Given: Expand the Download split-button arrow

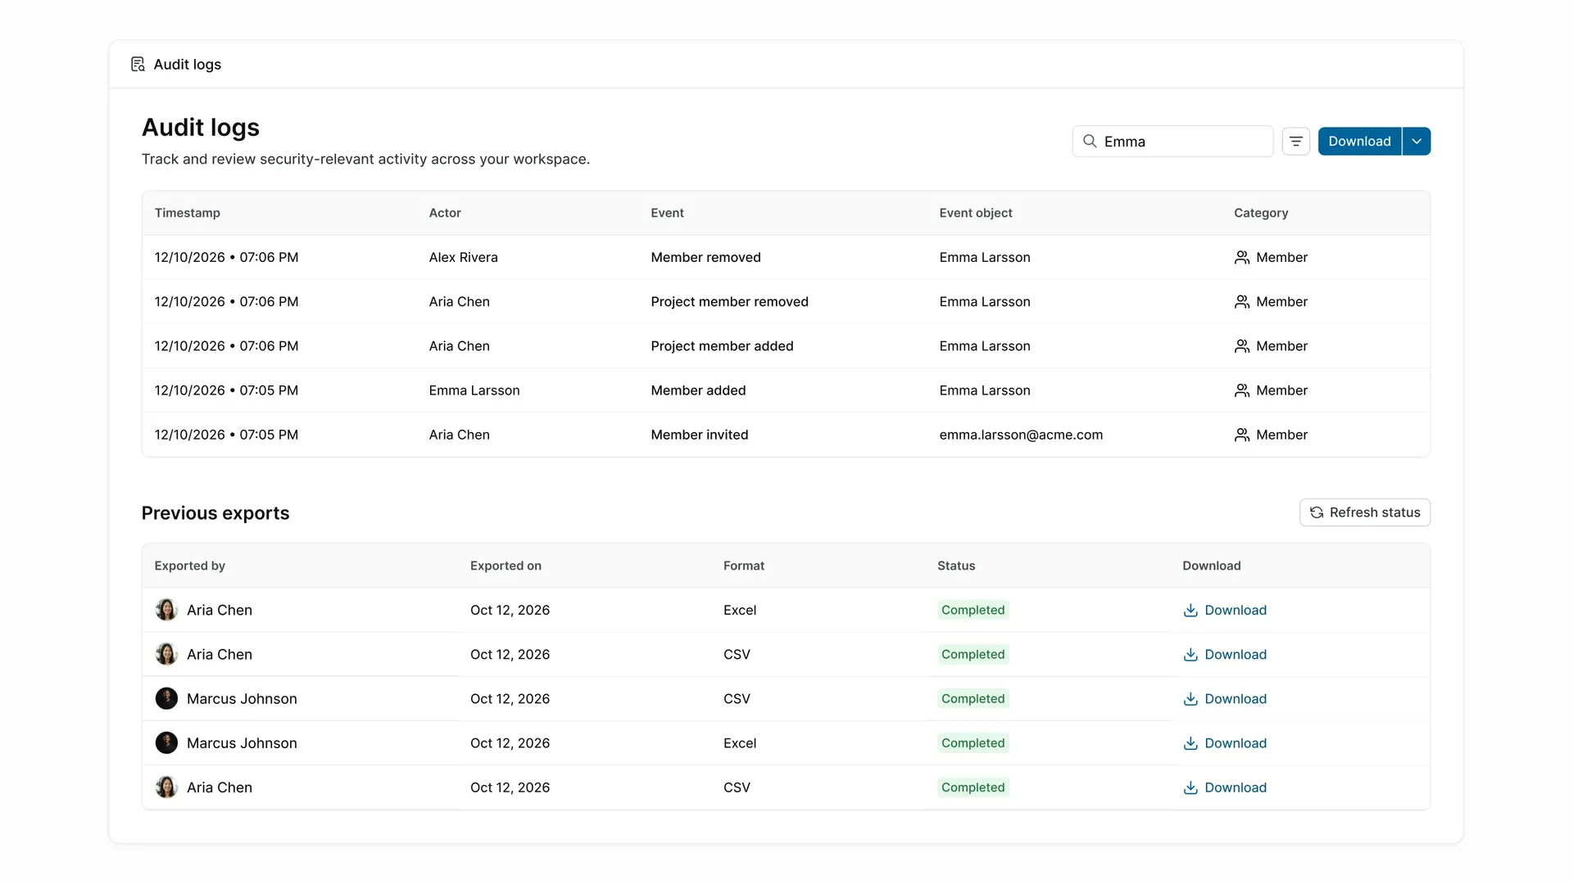Looking at the screenshot, I should point(1417,141).
